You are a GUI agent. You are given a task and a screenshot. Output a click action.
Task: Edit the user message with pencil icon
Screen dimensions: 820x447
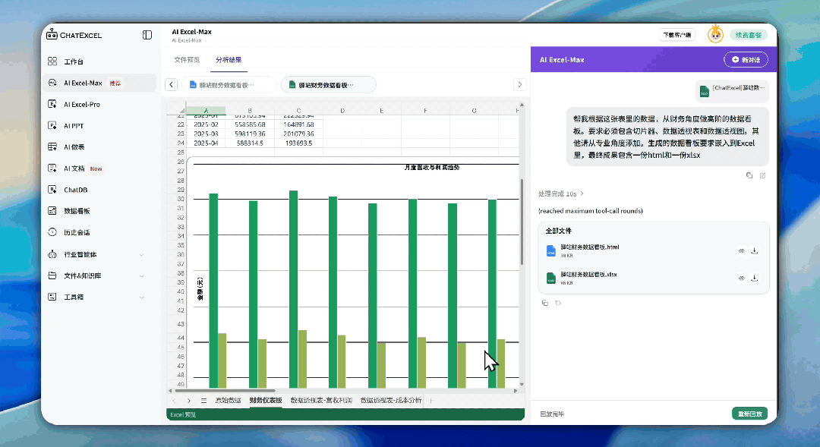pos(762,175)
